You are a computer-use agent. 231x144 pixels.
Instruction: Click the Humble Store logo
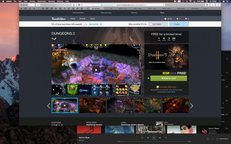pos(58,19)
